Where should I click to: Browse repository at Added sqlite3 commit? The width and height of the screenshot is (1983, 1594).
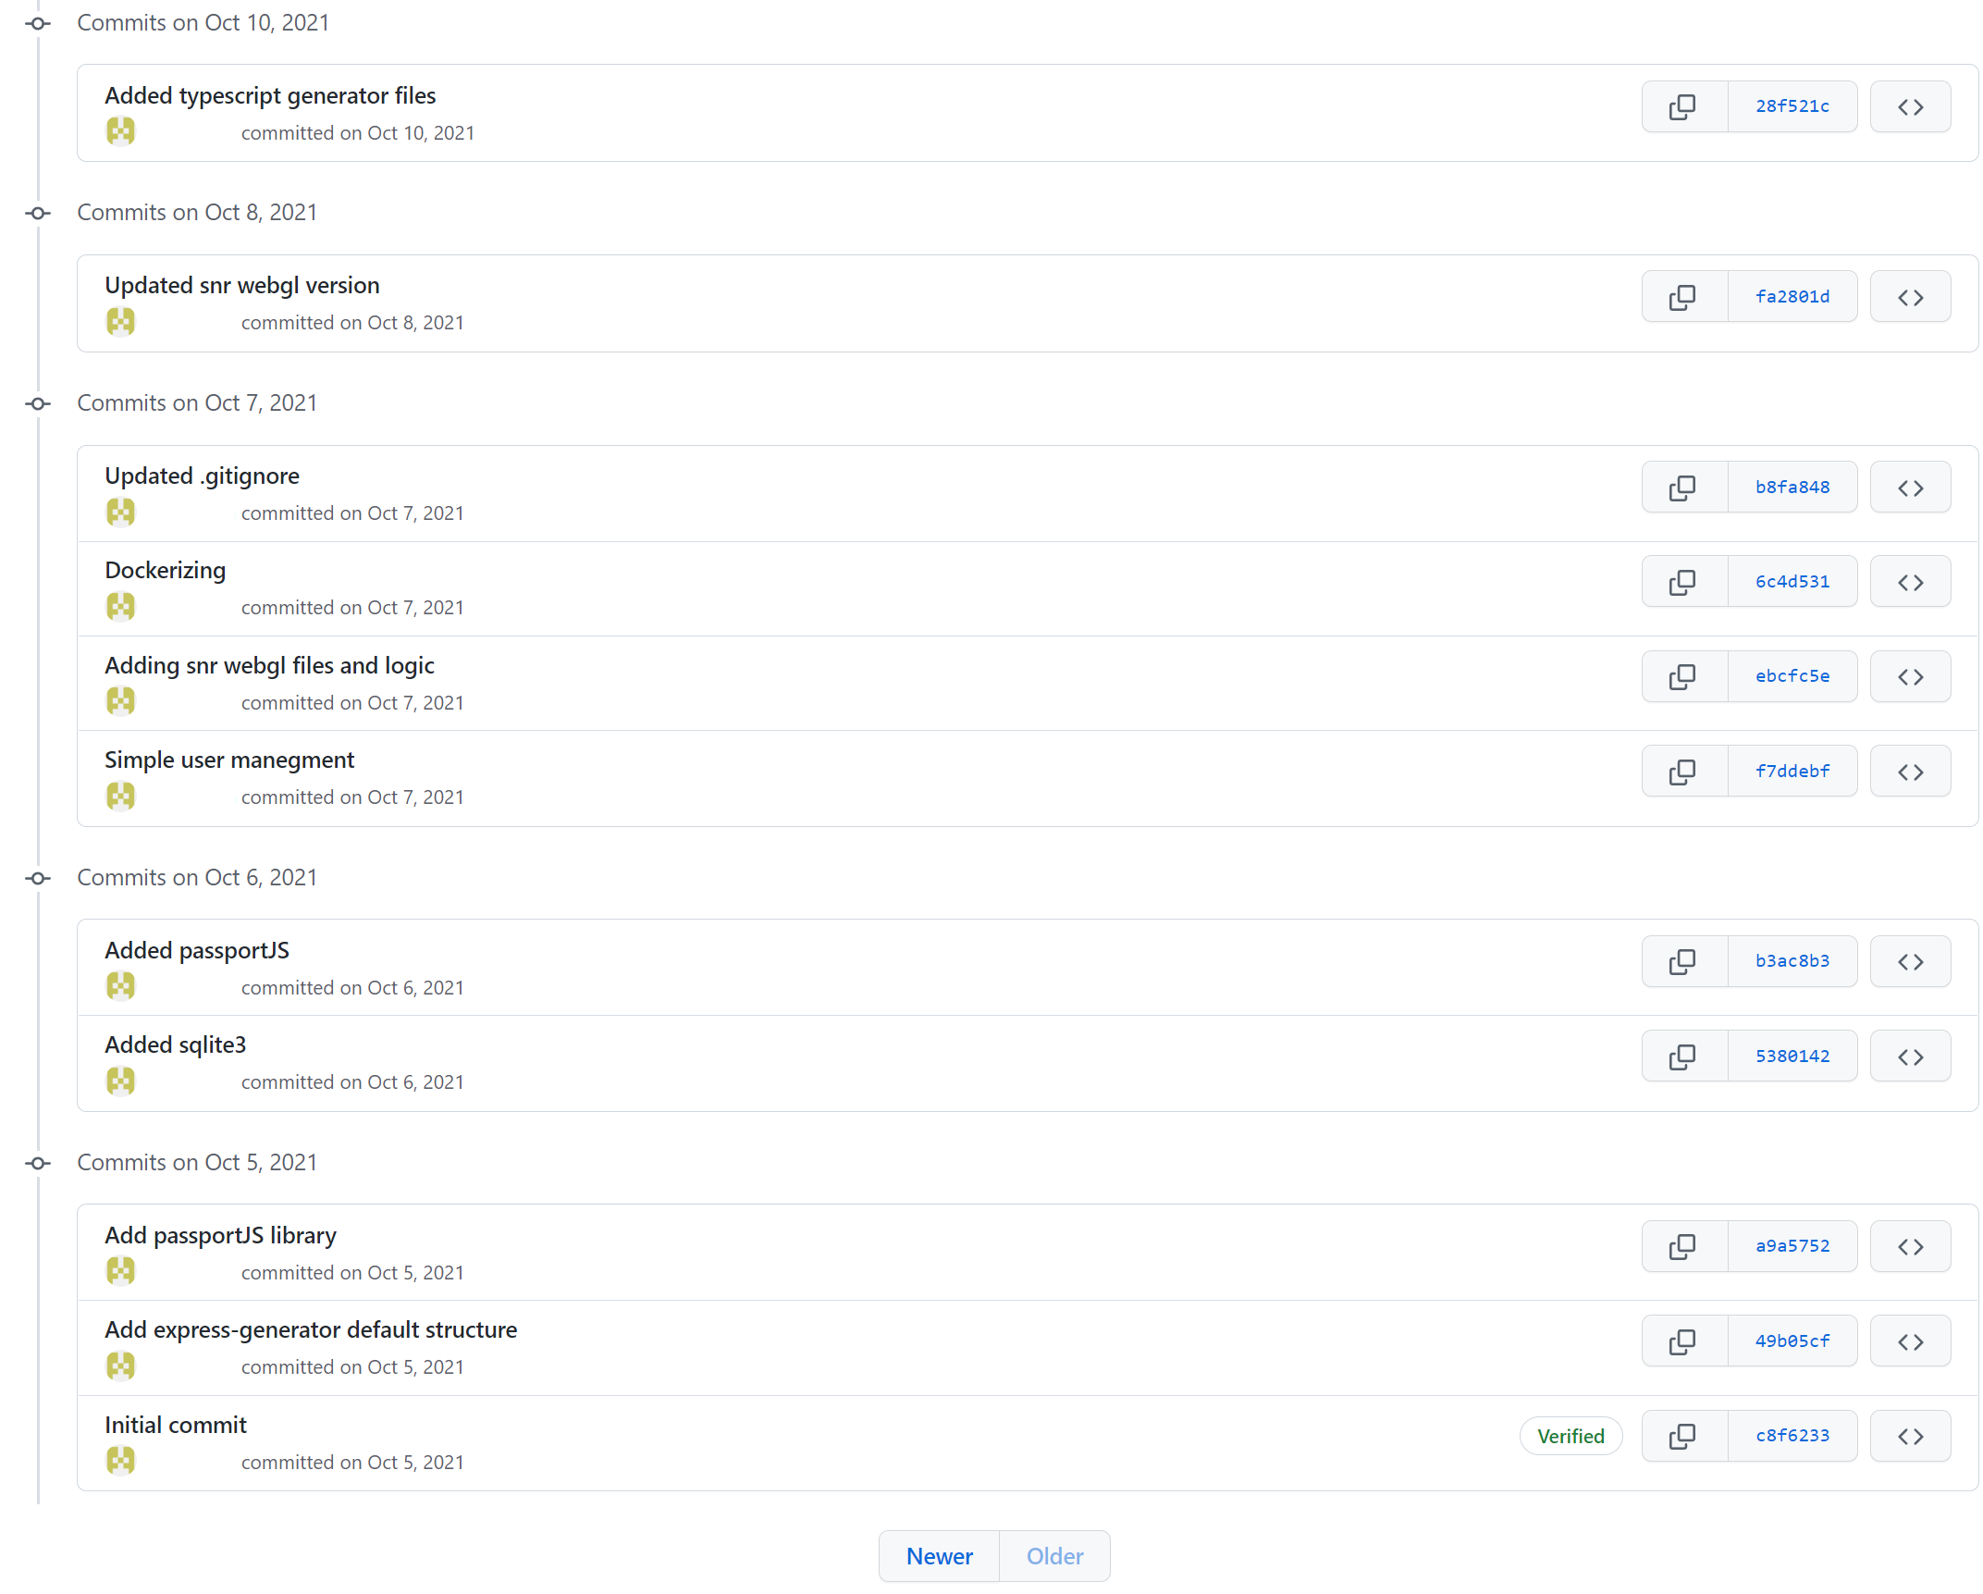pos(1909,1056)
